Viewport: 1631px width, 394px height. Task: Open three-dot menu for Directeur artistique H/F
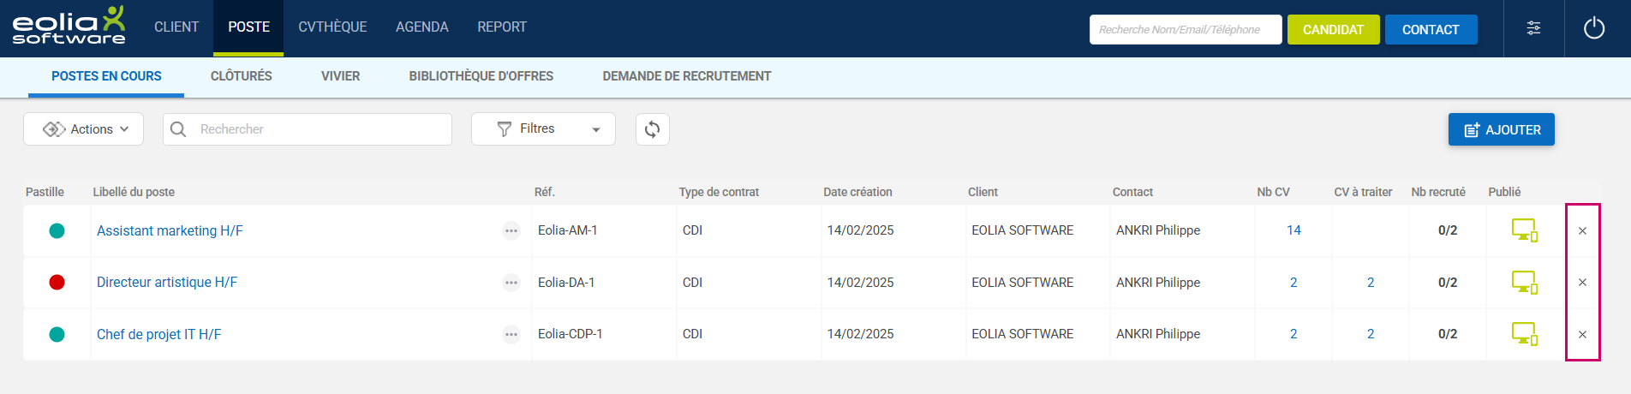click(511, 283)
